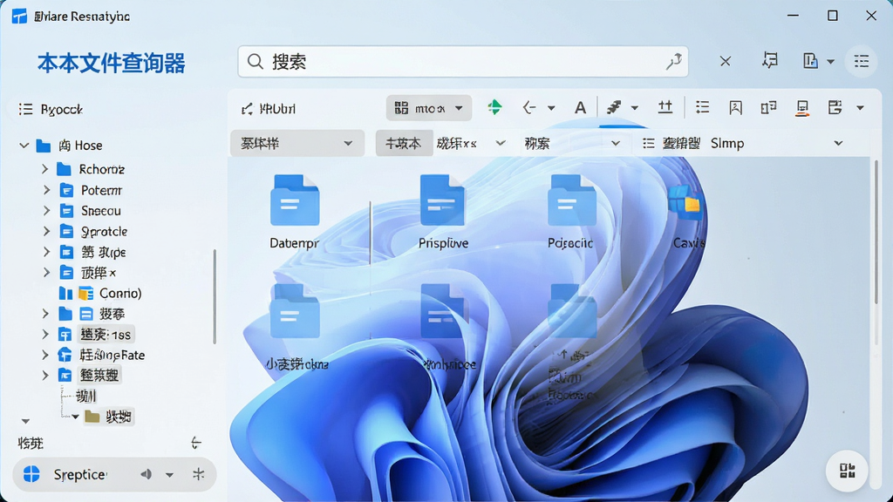Click the asterisk icon in Sreptice bar
Viewport: 893px width, 502px height.
pos(198,473)
